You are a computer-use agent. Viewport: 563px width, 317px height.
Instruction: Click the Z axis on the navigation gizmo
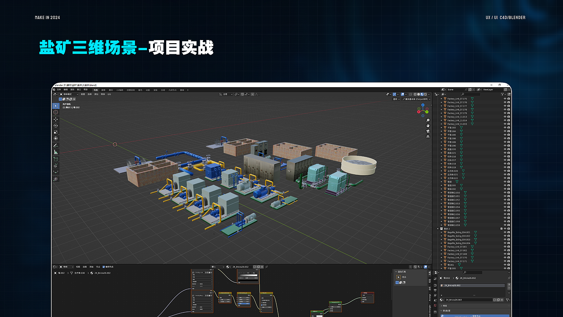tap(423, 105)
